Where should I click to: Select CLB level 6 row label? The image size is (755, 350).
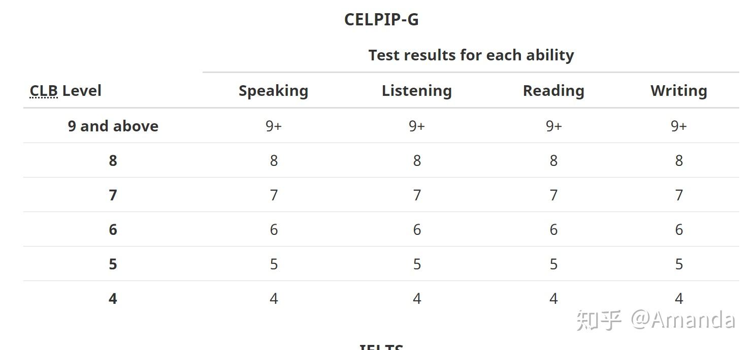(x=113, y=230)
